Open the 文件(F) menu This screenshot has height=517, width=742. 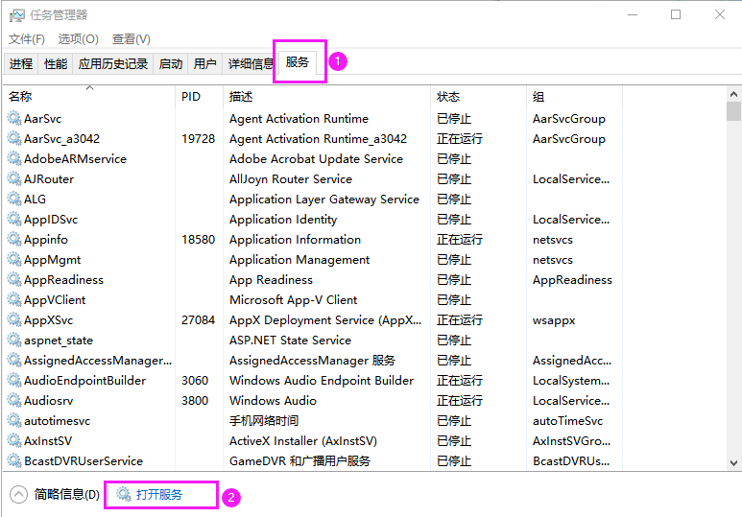point(27,39)
